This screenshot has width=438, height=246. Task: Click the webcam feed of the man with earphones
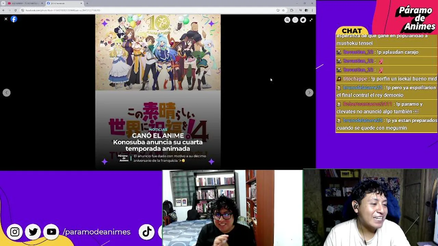[371, 208]
